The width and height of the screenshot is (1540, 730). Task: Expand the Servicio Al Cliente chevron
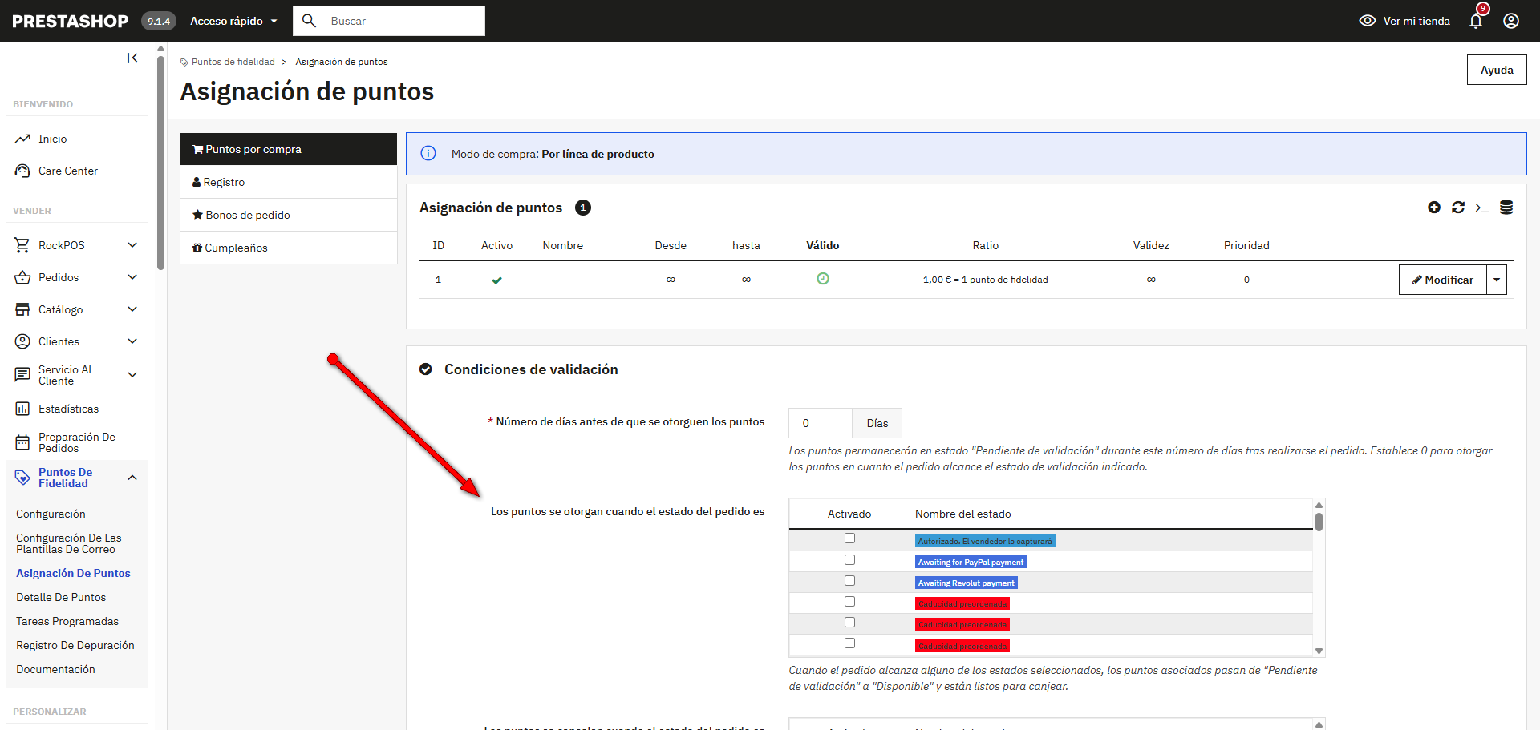132,374
